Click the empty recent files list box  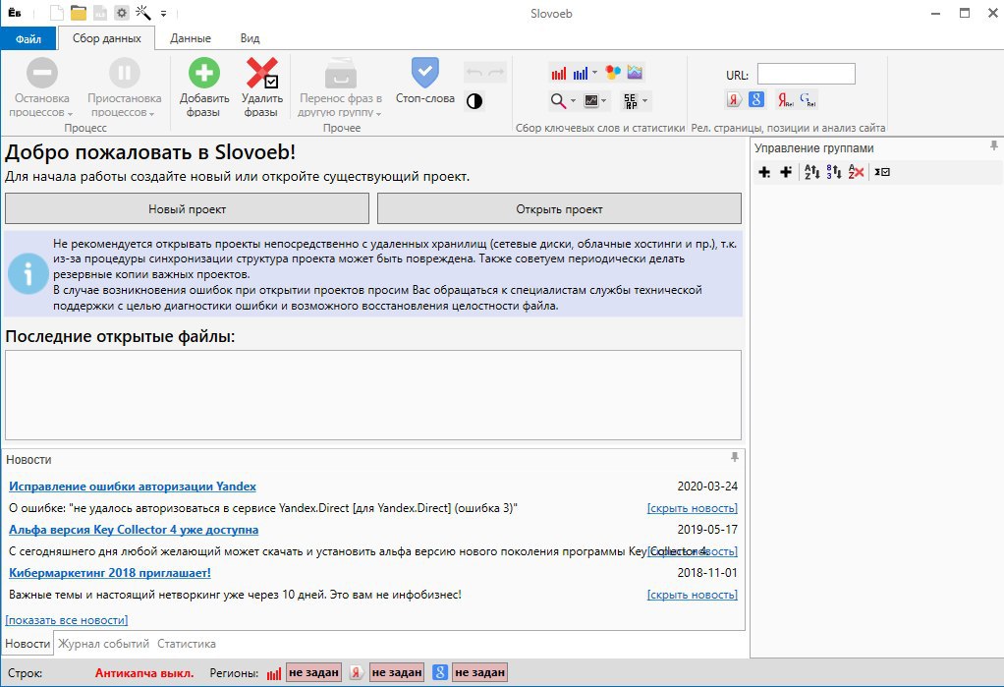(x=373, y=395)
